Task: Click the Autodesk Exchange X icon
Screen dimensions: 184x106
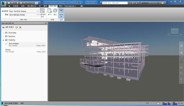Action: point(158,3)
